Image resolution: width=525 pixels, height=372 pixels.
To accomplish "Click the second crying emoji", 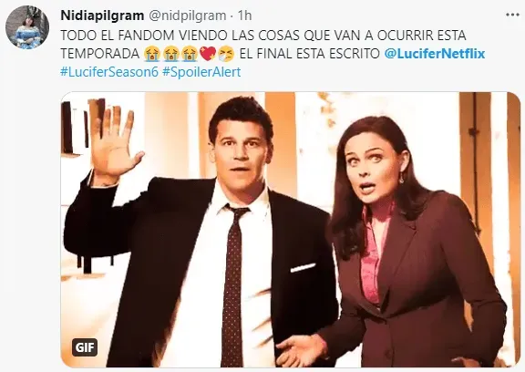I will (x=170, y=54).
